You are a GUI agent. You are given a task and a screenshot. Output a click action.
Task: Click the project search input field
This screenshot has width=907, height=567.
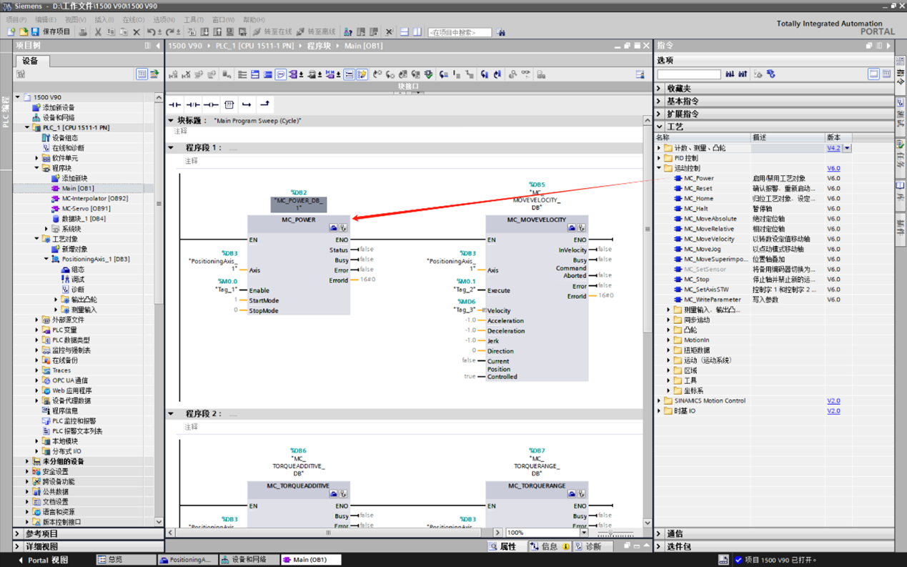(x=460, y=32)
